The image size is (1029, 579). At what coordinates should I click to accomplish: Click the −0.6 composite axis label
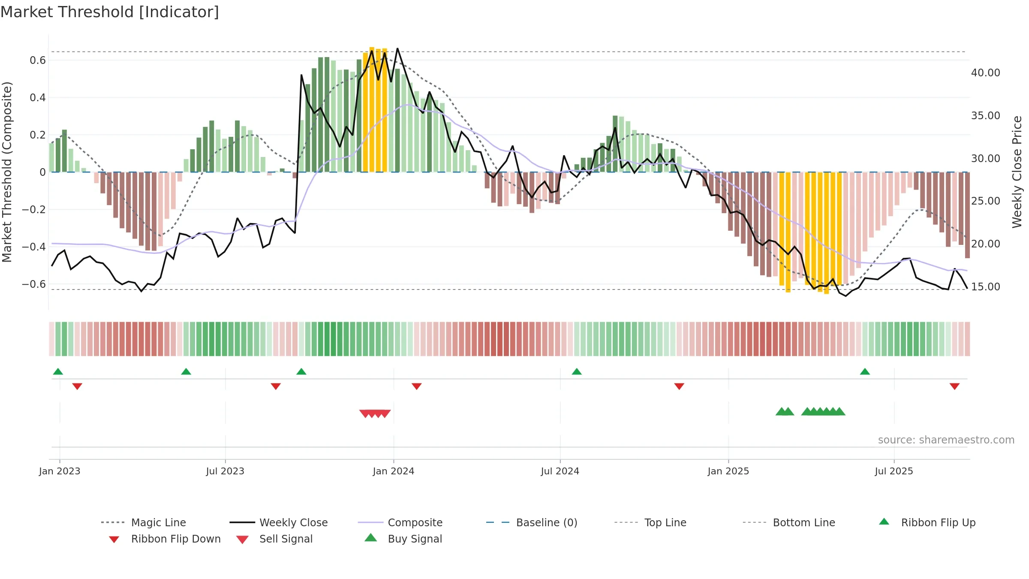pyautogui.click(x=34, y=284)
